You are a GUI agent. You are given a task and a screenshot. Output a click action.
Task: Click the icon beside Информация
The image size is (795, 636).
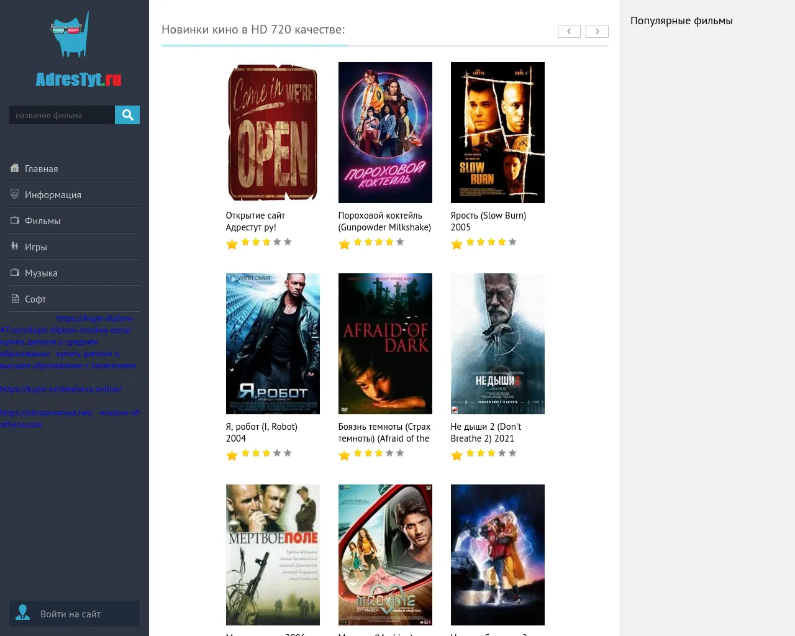tap(15, 194)
